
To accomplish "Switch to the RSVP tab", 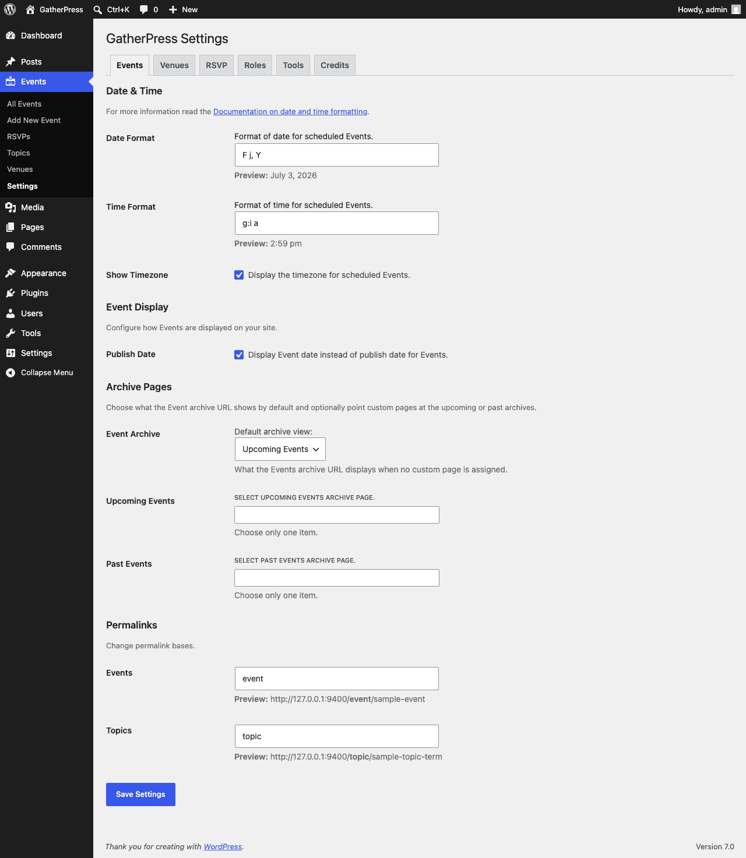I will pyautogui.click(x=216, y=65).
